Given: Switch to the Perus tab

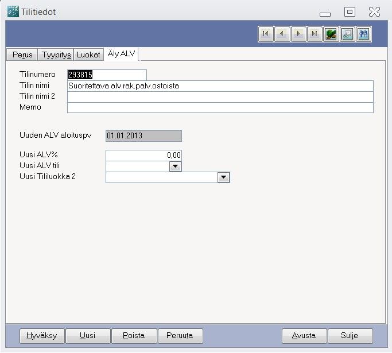Looking at the screenshot, I should tap(22, 55).
